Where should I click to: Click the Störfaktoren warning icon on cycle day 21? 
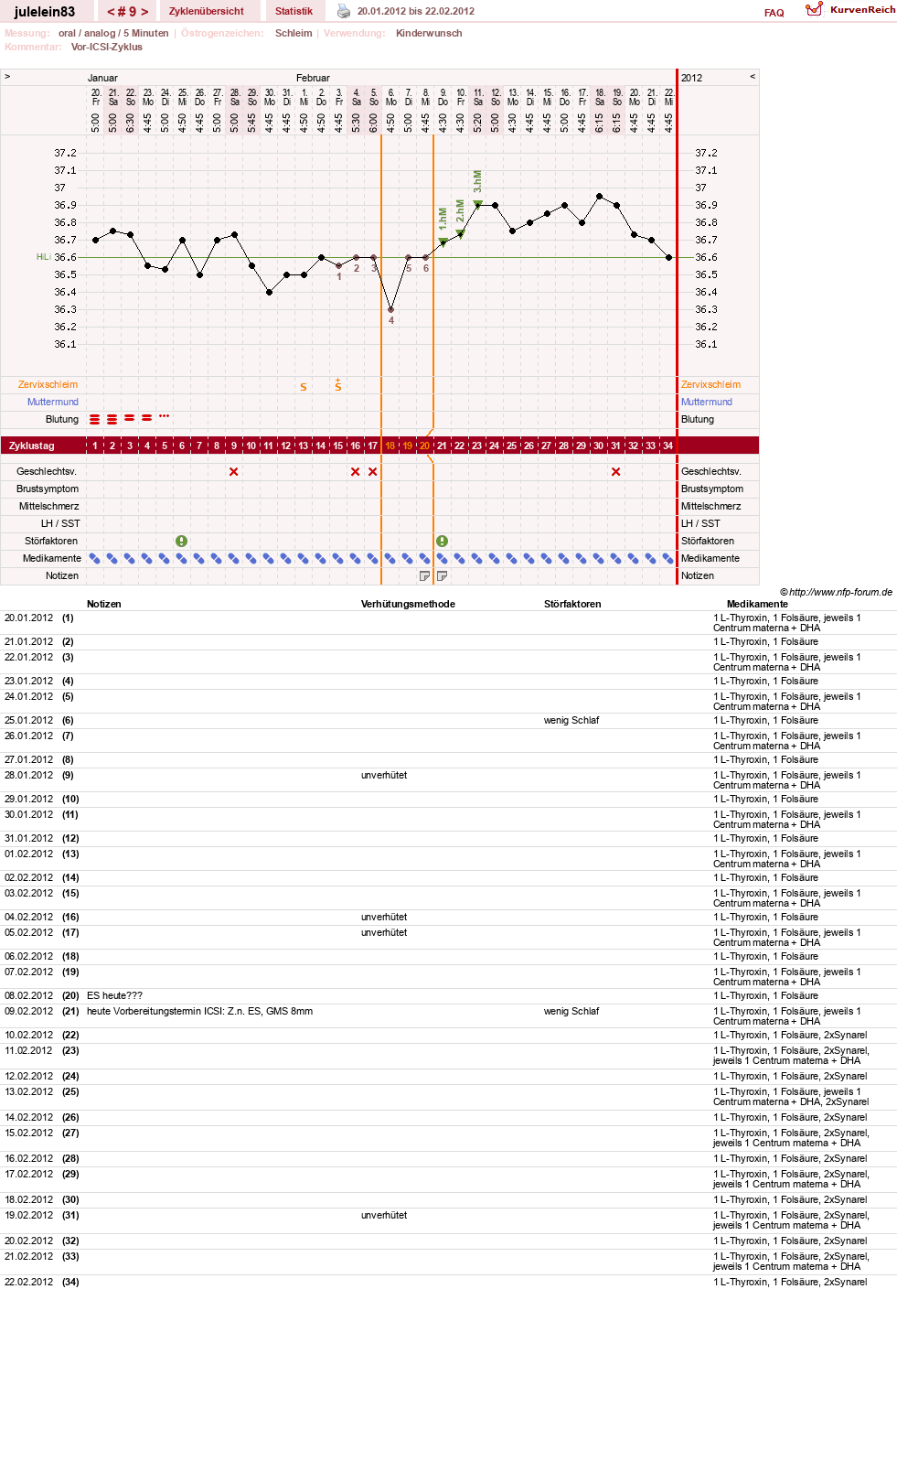[443, 542]
